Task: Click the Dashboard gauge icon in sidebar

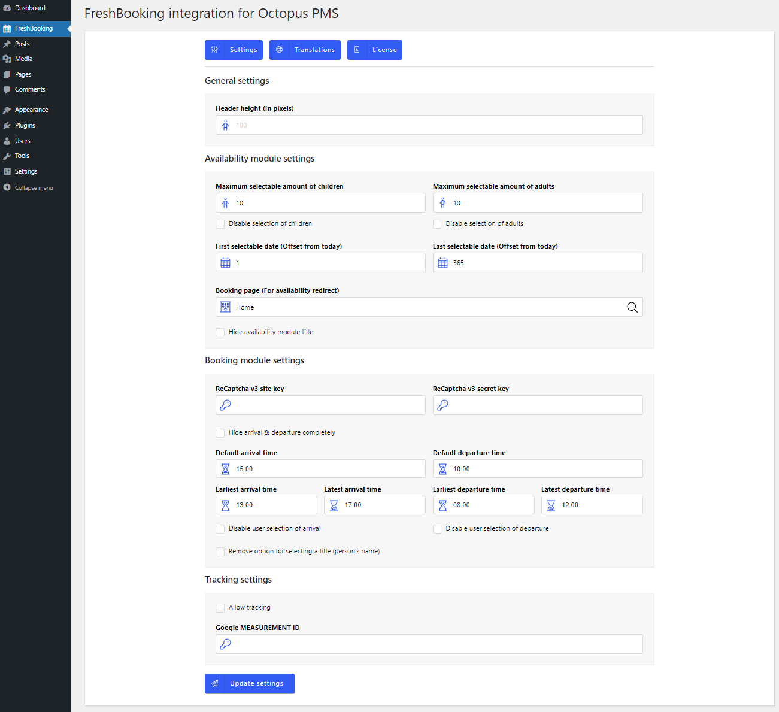Action: tap(7, 8)
